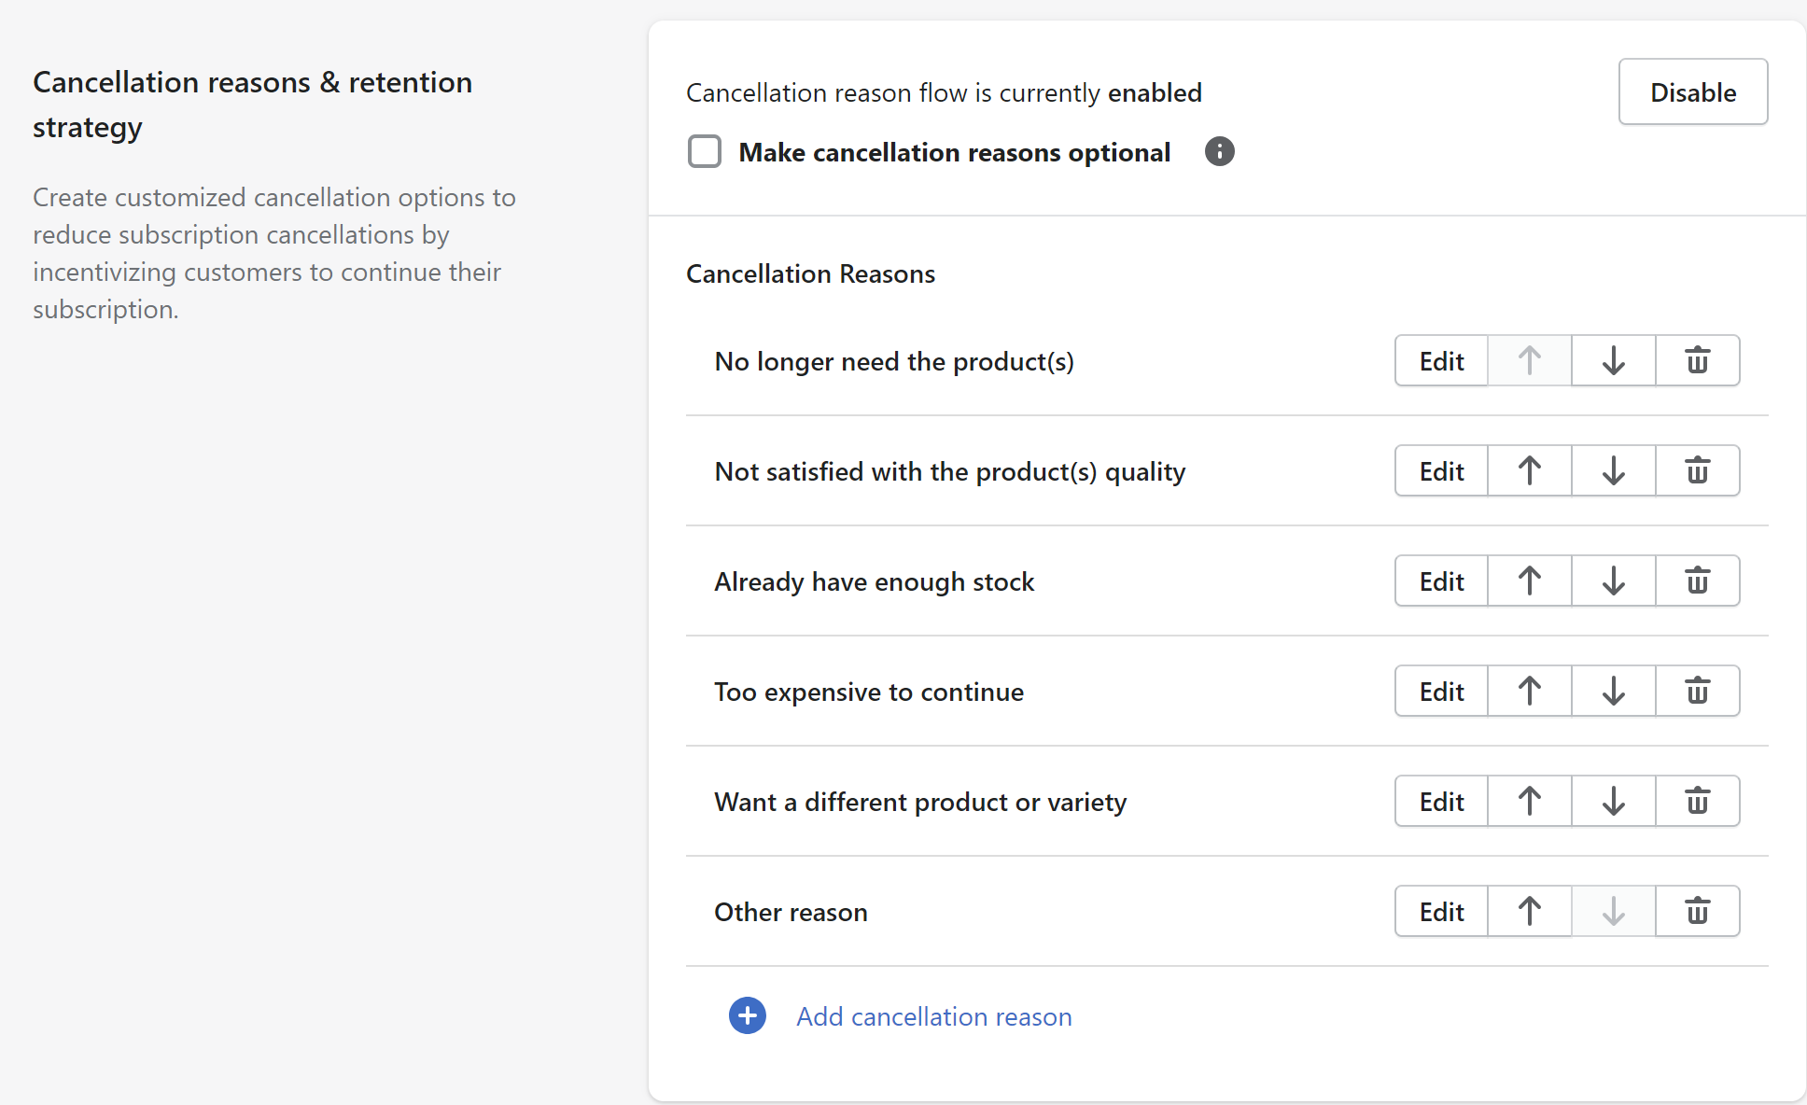1807x1105 pixels.
Task: Move 'Not satisfied with product(s) quality' up
Action: [x=1529, y=470]
